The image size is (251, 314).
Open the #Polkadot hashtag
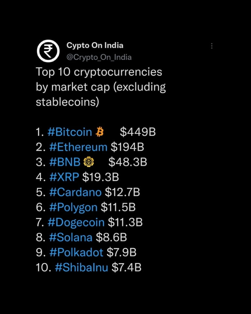tap(76, 252)
